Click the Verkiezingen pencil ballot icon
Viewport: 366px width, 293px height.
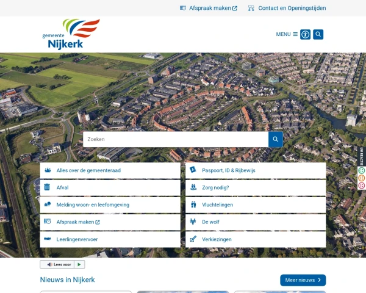(193, 239)
